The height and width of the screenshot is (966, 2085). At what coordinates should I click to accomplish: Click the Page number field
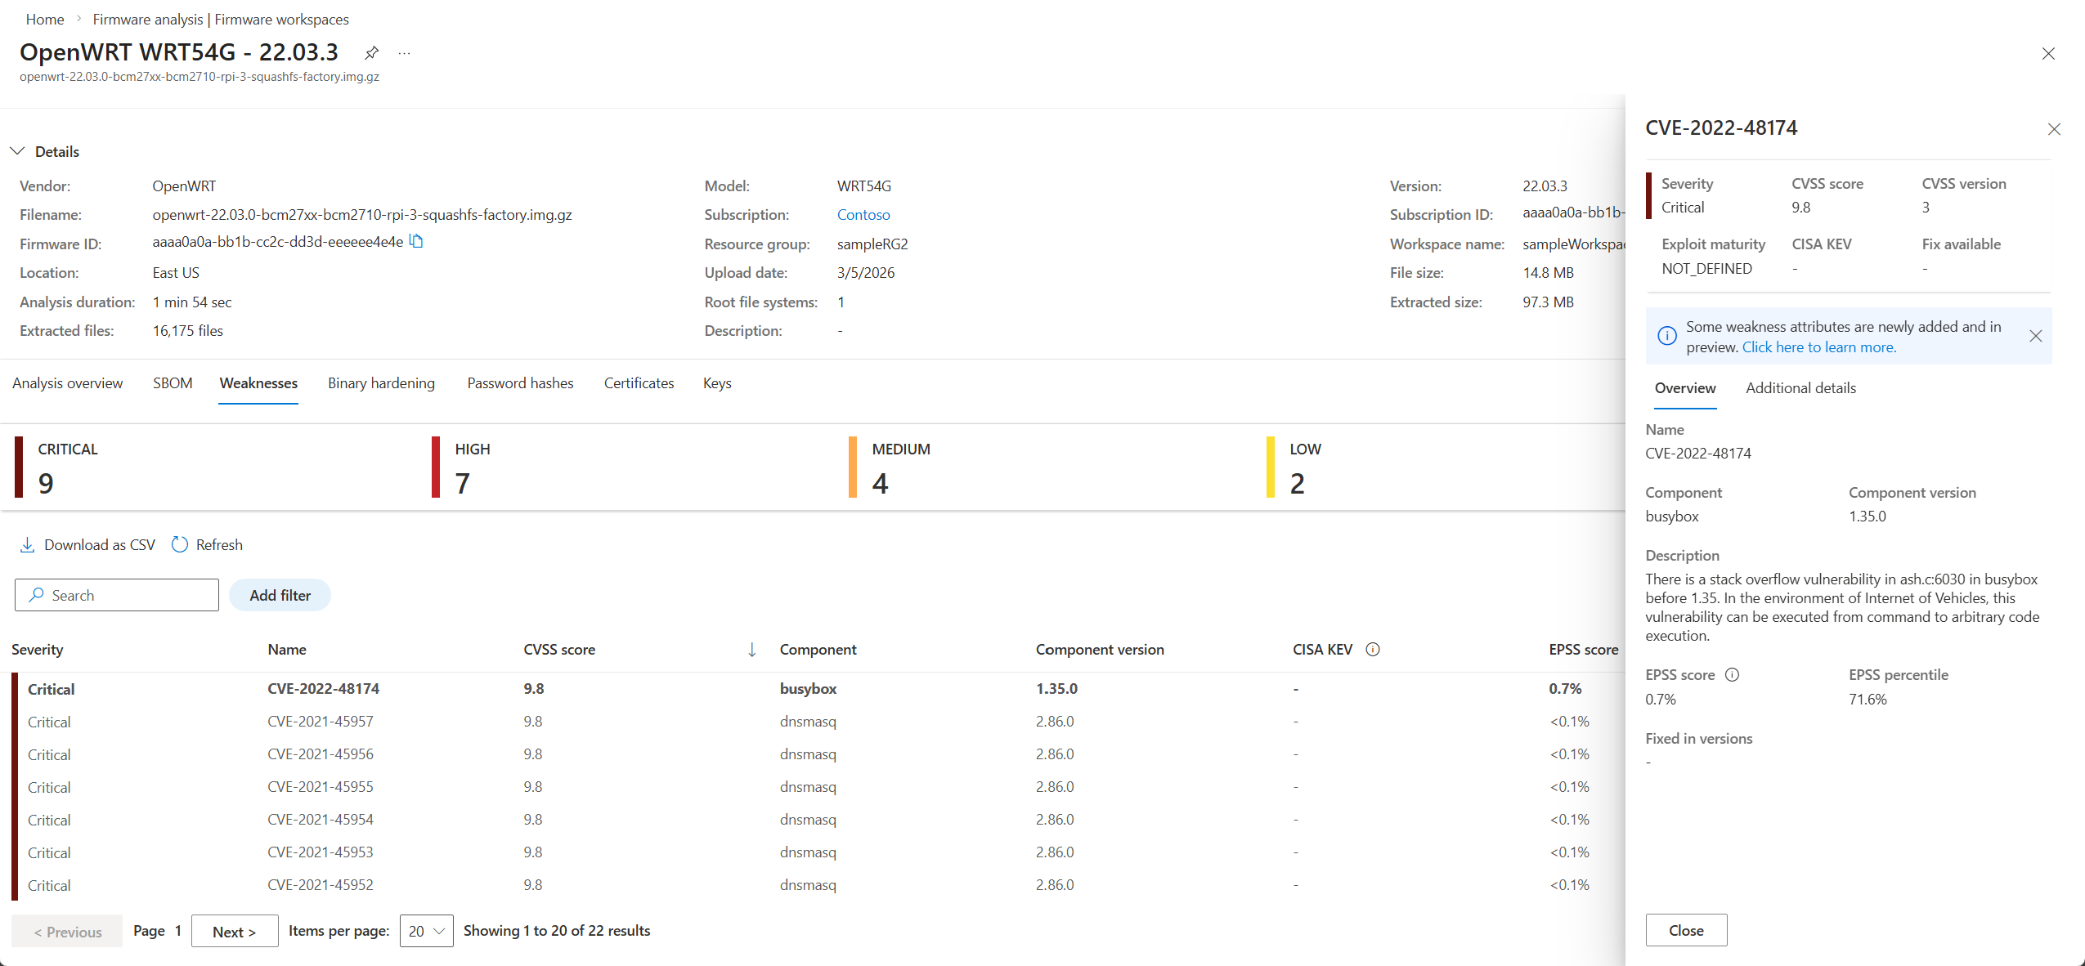pyautogui.click(x=178, y=931)
